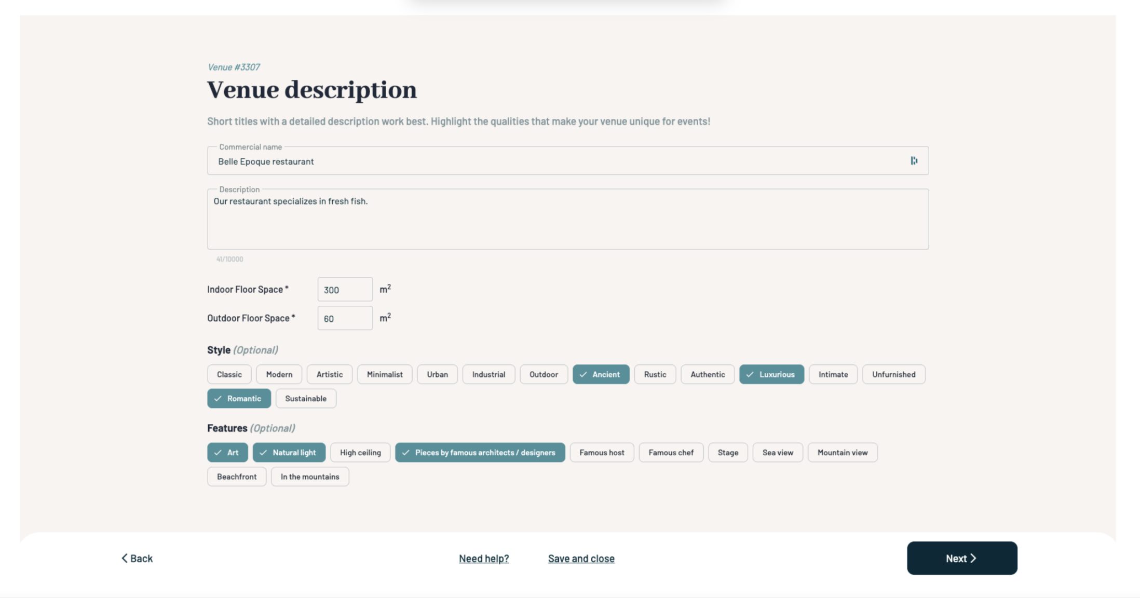Turn off Natural light feature
Image resolution: width=1140 pixels, height=598 pixels.
[289, 453]
